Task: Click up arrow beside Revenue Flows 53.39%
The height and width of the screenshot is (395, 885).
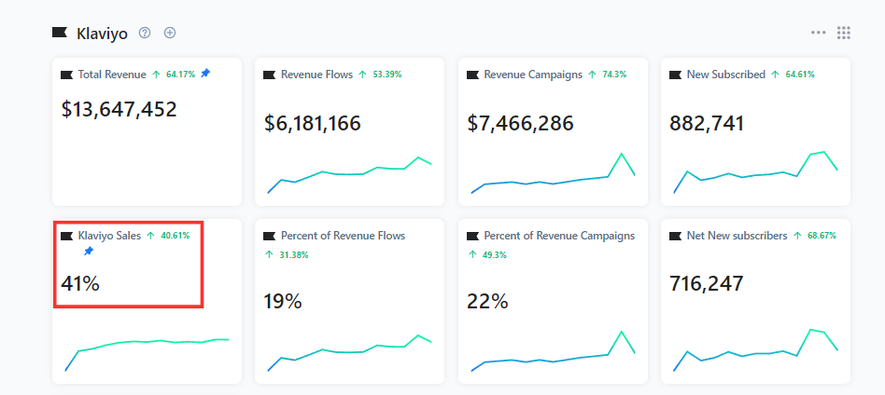Action: pyautogui.click(x=363, y=75)
